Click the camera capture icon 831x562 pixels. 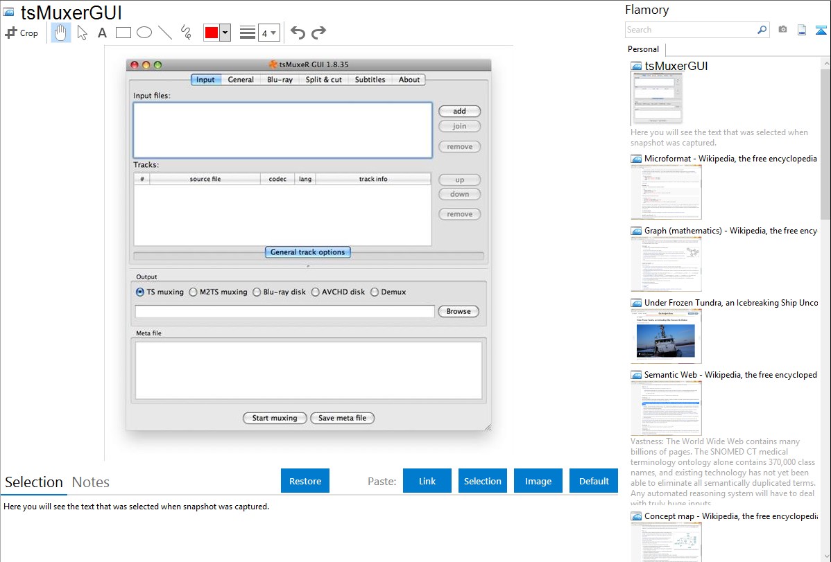(782, 30)
